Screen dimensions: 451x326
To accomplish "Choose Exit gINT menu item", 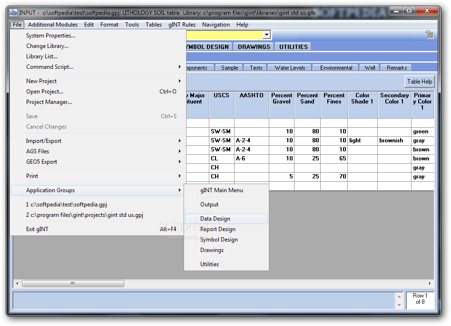I will coord(98,229).
